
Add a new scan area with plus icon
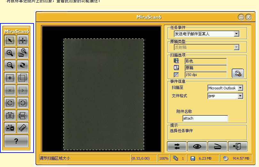point(10,78)
